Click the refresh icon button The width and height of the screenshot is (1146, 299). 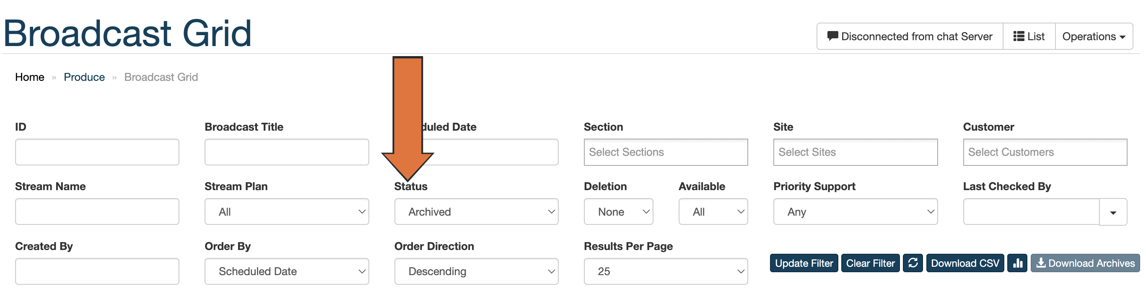pos(913,263)
